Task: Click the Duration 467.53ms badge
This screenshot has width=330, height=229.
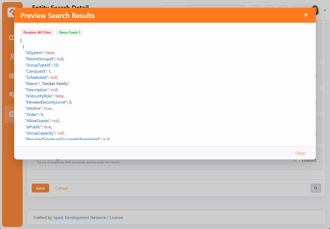Action: tap(37, 32)
